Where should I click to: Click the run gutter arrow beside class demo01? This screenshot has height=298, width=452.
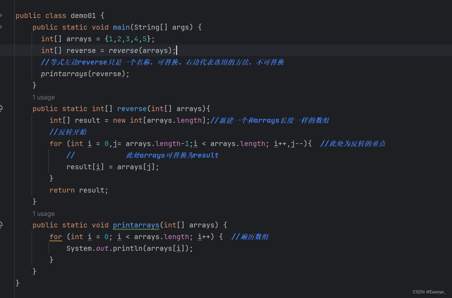(x=1, y=16)
